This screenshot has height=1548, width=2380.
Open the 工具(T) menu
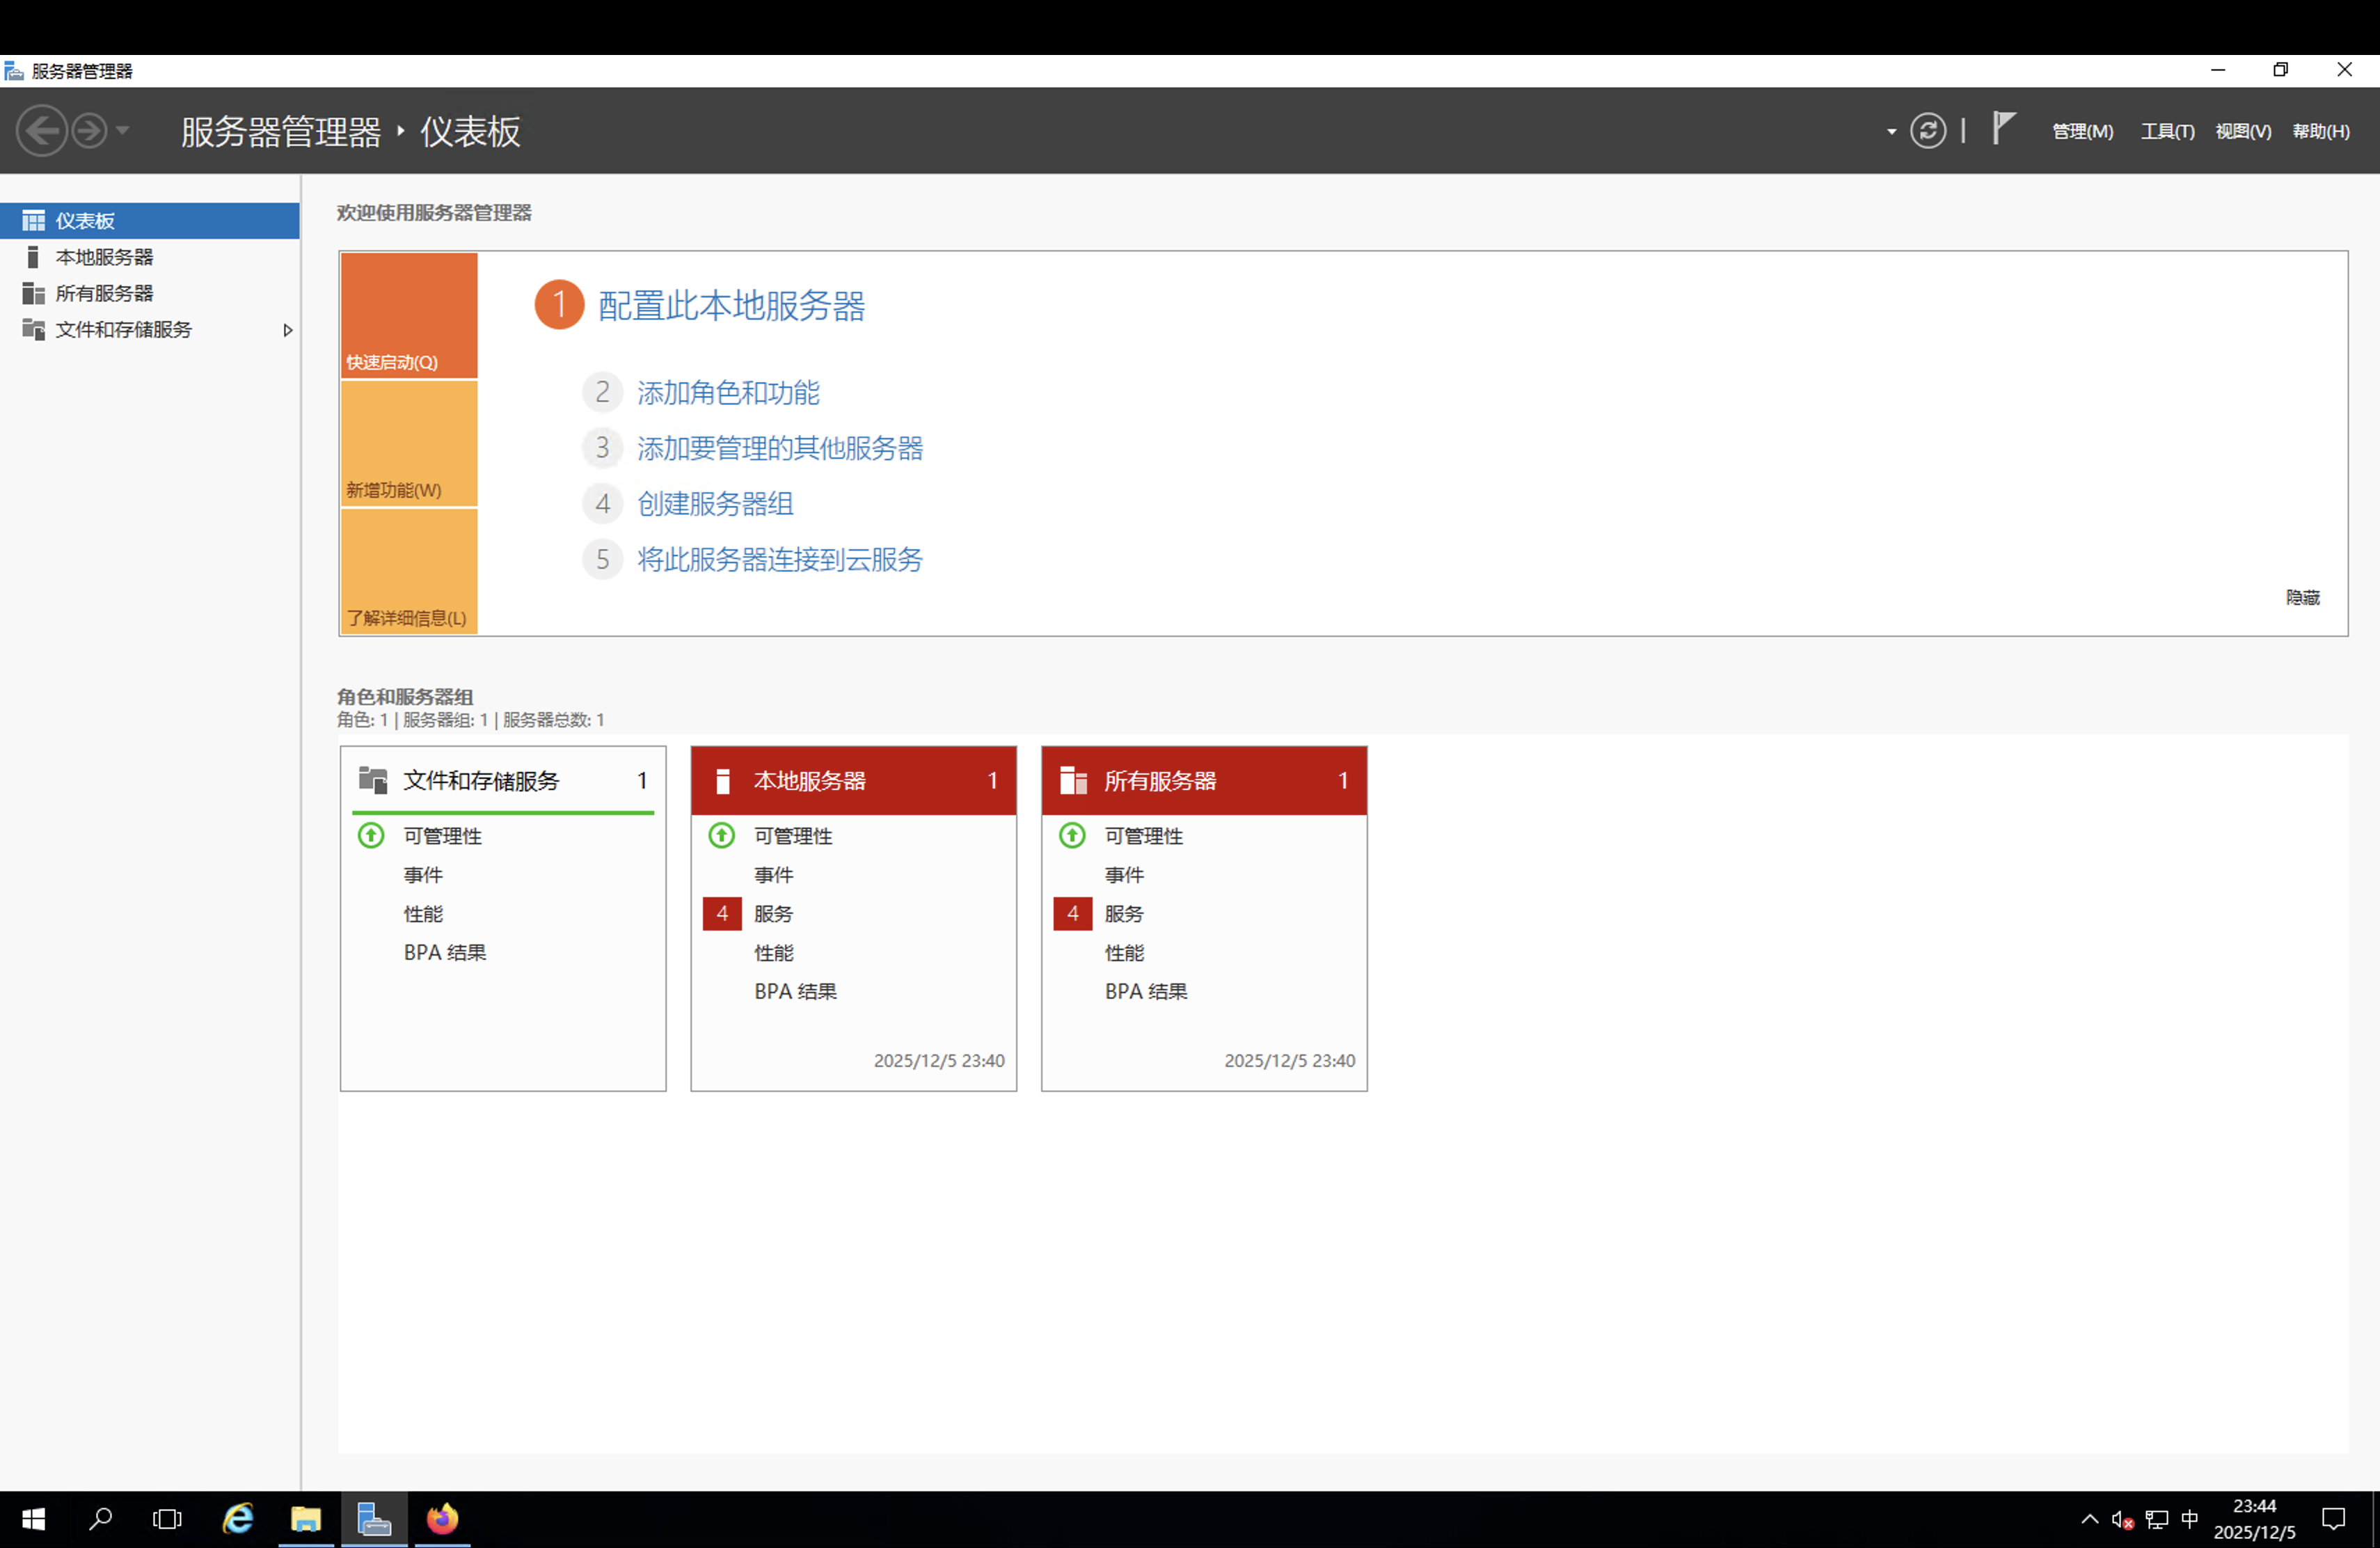coord(2166,130)
